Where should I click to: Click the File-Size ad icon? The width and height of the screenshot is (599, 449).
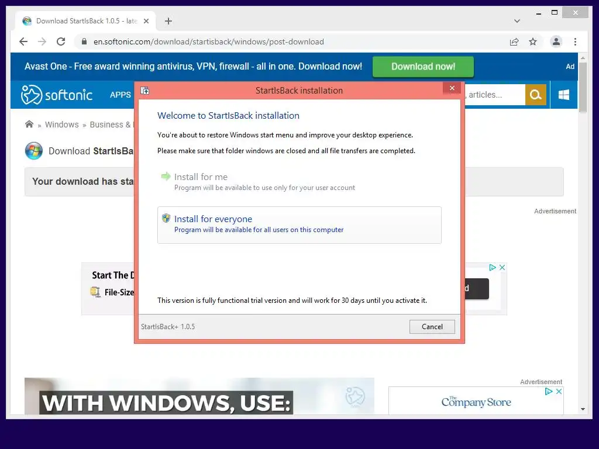point(95,292)
